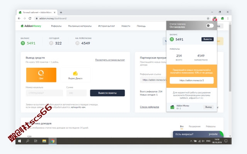Go forward with the forward arrow

point(24,18)
